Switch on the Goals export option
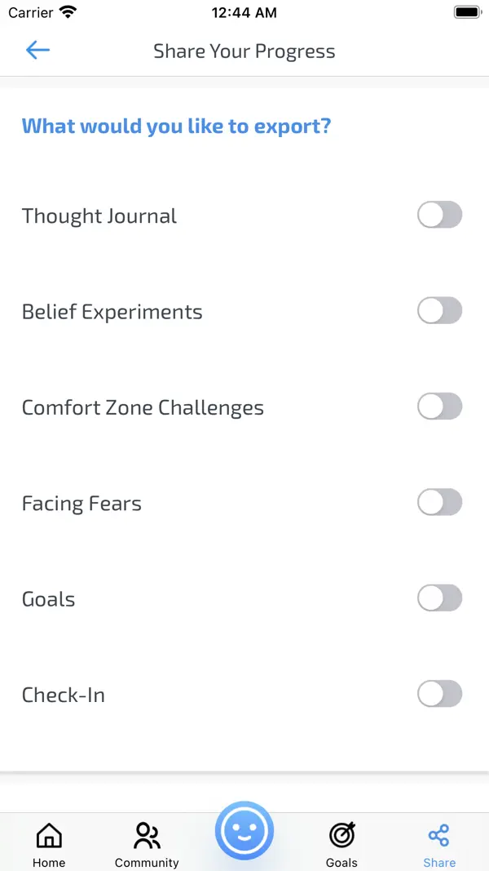The height and width of the screenshot is (871, 489). pos(439,598)
